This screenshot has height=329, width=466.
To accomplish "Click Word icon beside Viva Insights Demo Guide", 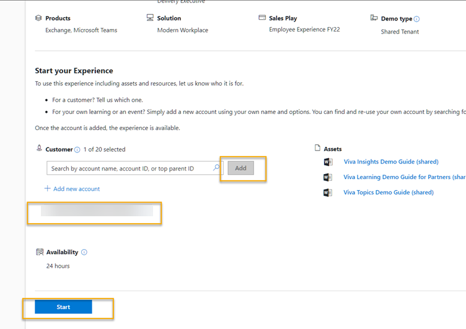I will (328, 162).
